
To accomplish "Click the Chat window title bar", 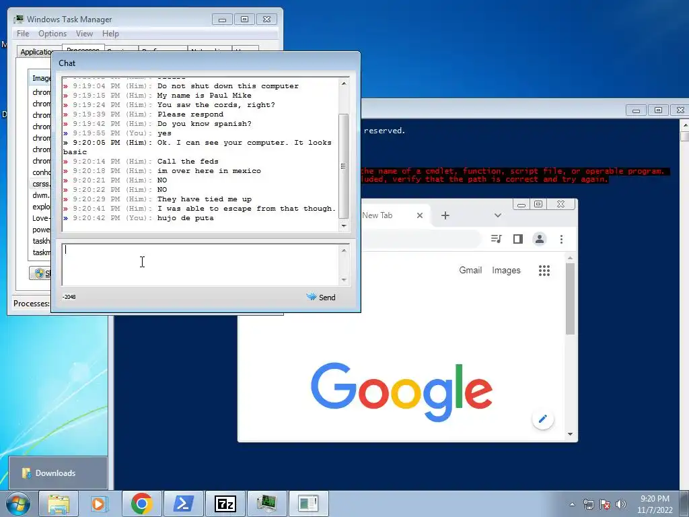I will point(206,63).
